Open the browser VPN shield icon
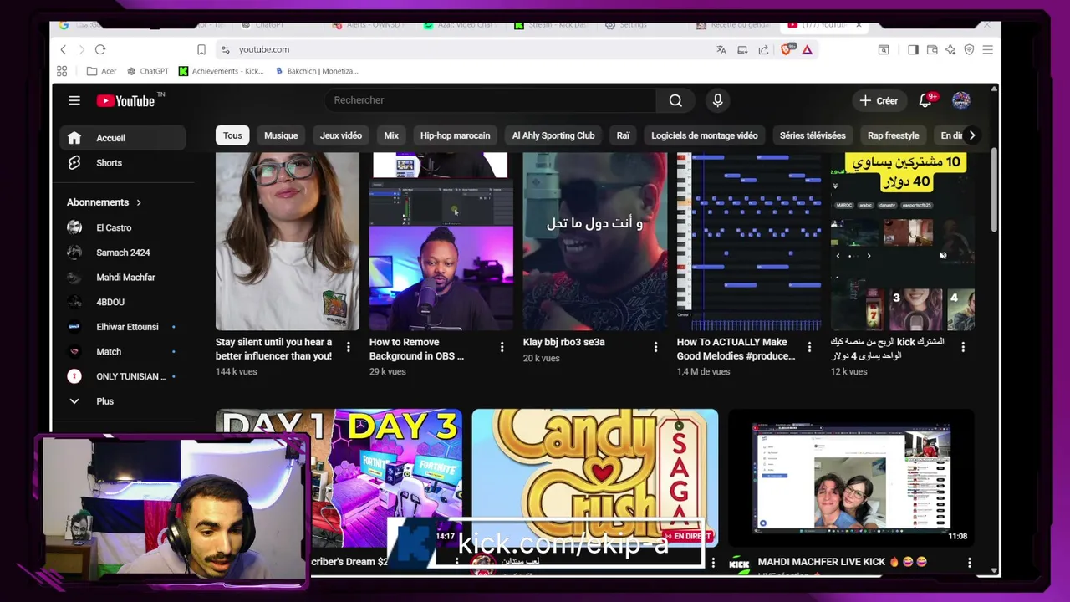The width and height of the screenshot is (1070, 602). (x=969, y=49)
